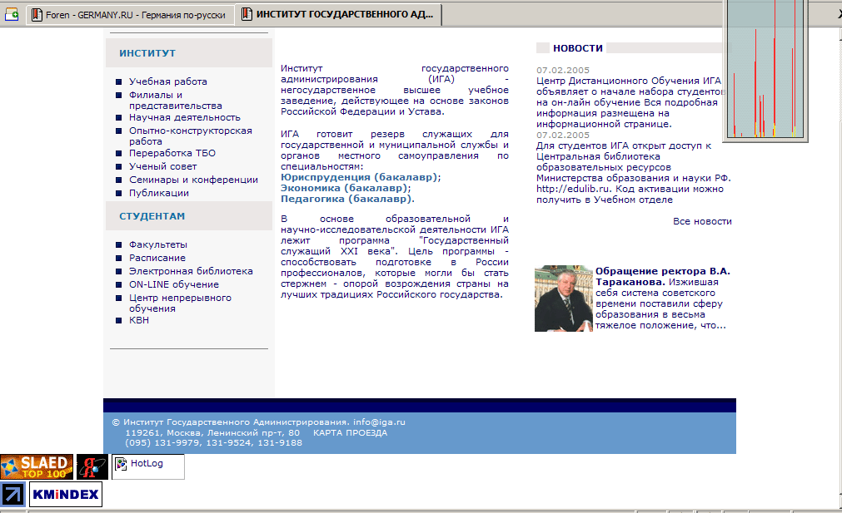The height and width of the screenshot is (513, 842).
Task: Open Научная деятельность page
Action: (x=185, y=117)
